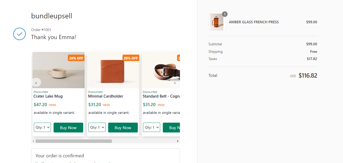The image size is (343, 163).
Task: Click previous arrow on product carousel
Action: pos(36,83)
